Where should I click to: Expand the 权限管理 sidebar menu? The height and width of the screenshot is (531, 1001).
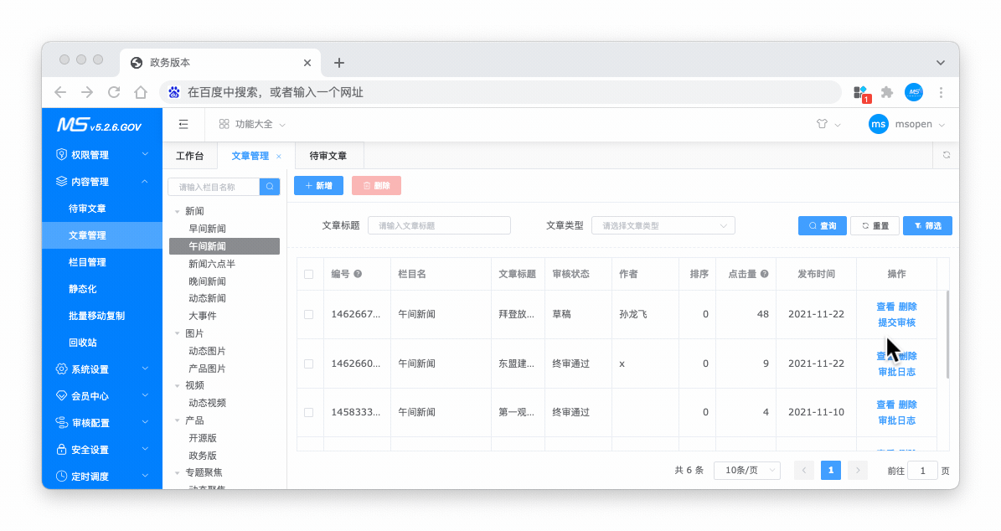coord(102,155)
